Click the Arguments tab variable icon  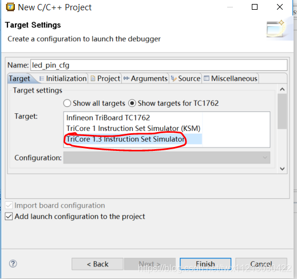point(126,78)
